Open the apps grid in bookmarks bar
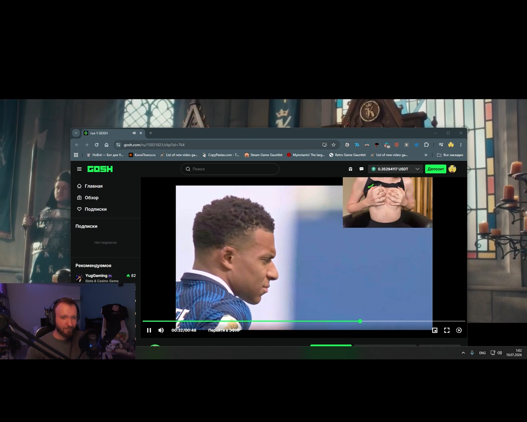The image size is (527, 422). point(76,155)
